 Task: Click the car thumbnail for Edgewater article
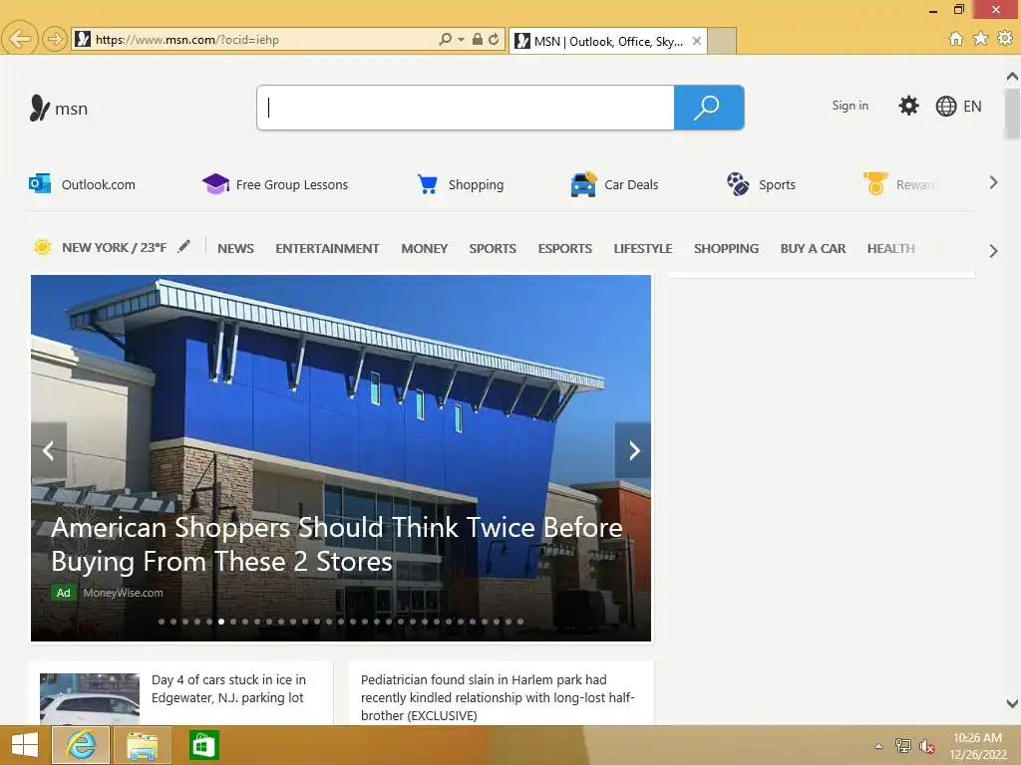click(90, 699)
